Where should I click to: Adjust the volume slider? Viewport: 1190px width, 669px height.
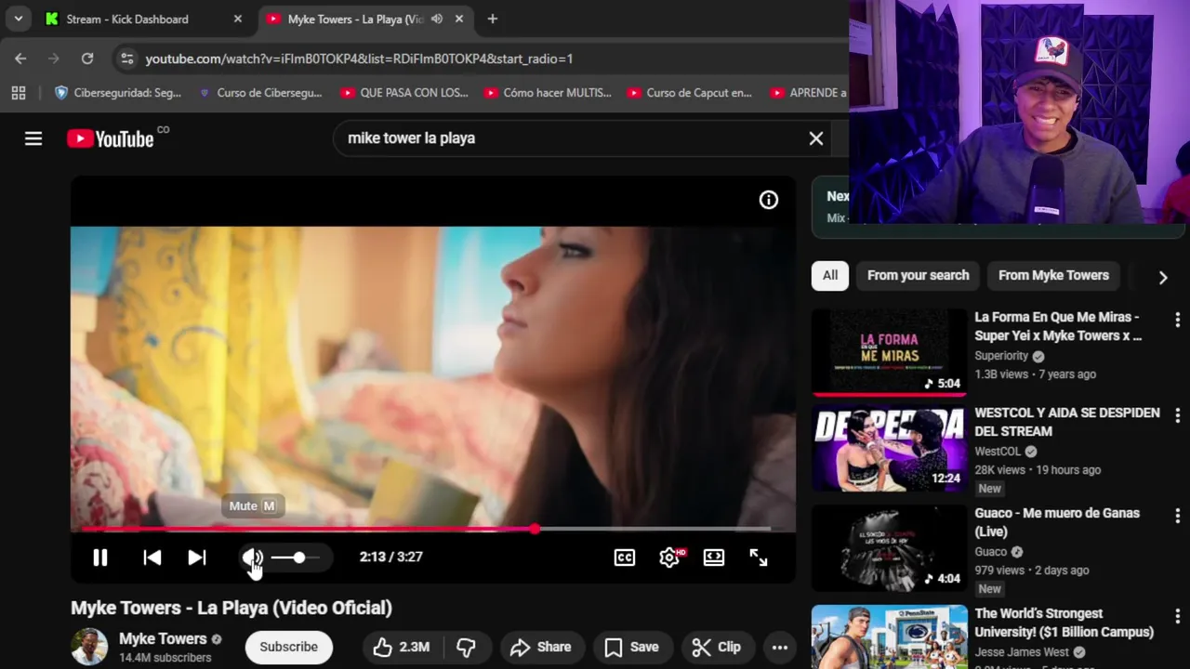[297, 557]
